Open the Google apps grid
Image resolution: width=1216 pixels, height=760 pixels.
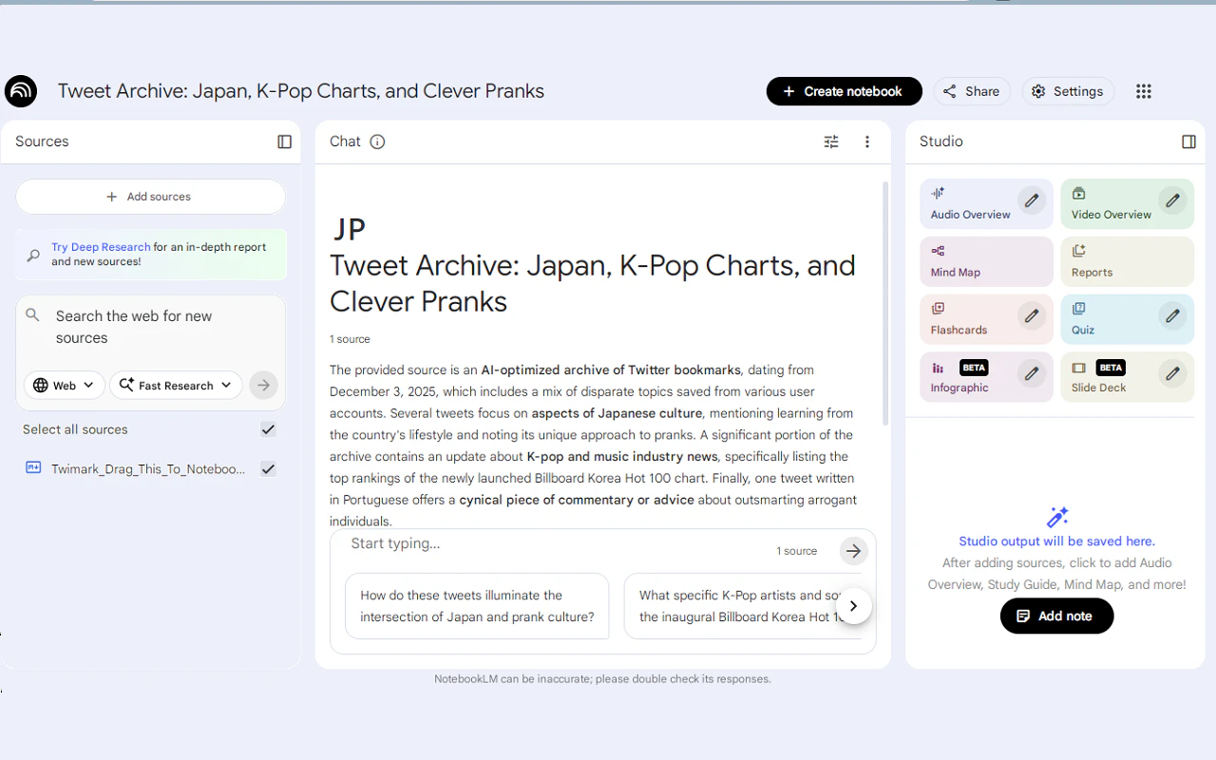click(1144, 91)
